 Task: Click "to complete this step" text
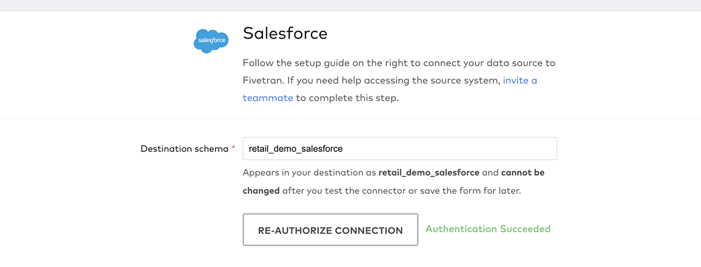tap(347, 98)
